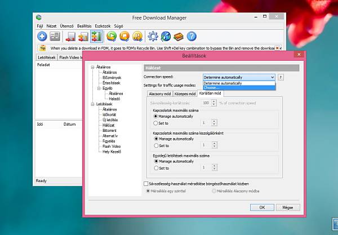Click the blue plus Add download icon
The width and height of the screenshot is (338, 235).
click(x=42, y=36)
